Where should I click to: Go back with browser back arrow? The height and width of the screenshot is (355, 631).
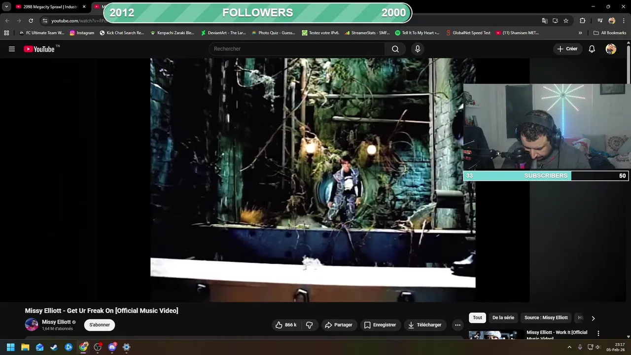coord(7,21)
